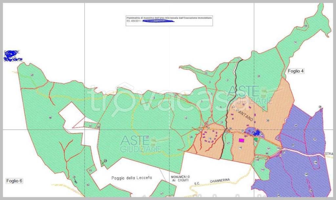Click the upper-right ASTE GIUDIZIARIE watermark logo

249,94
